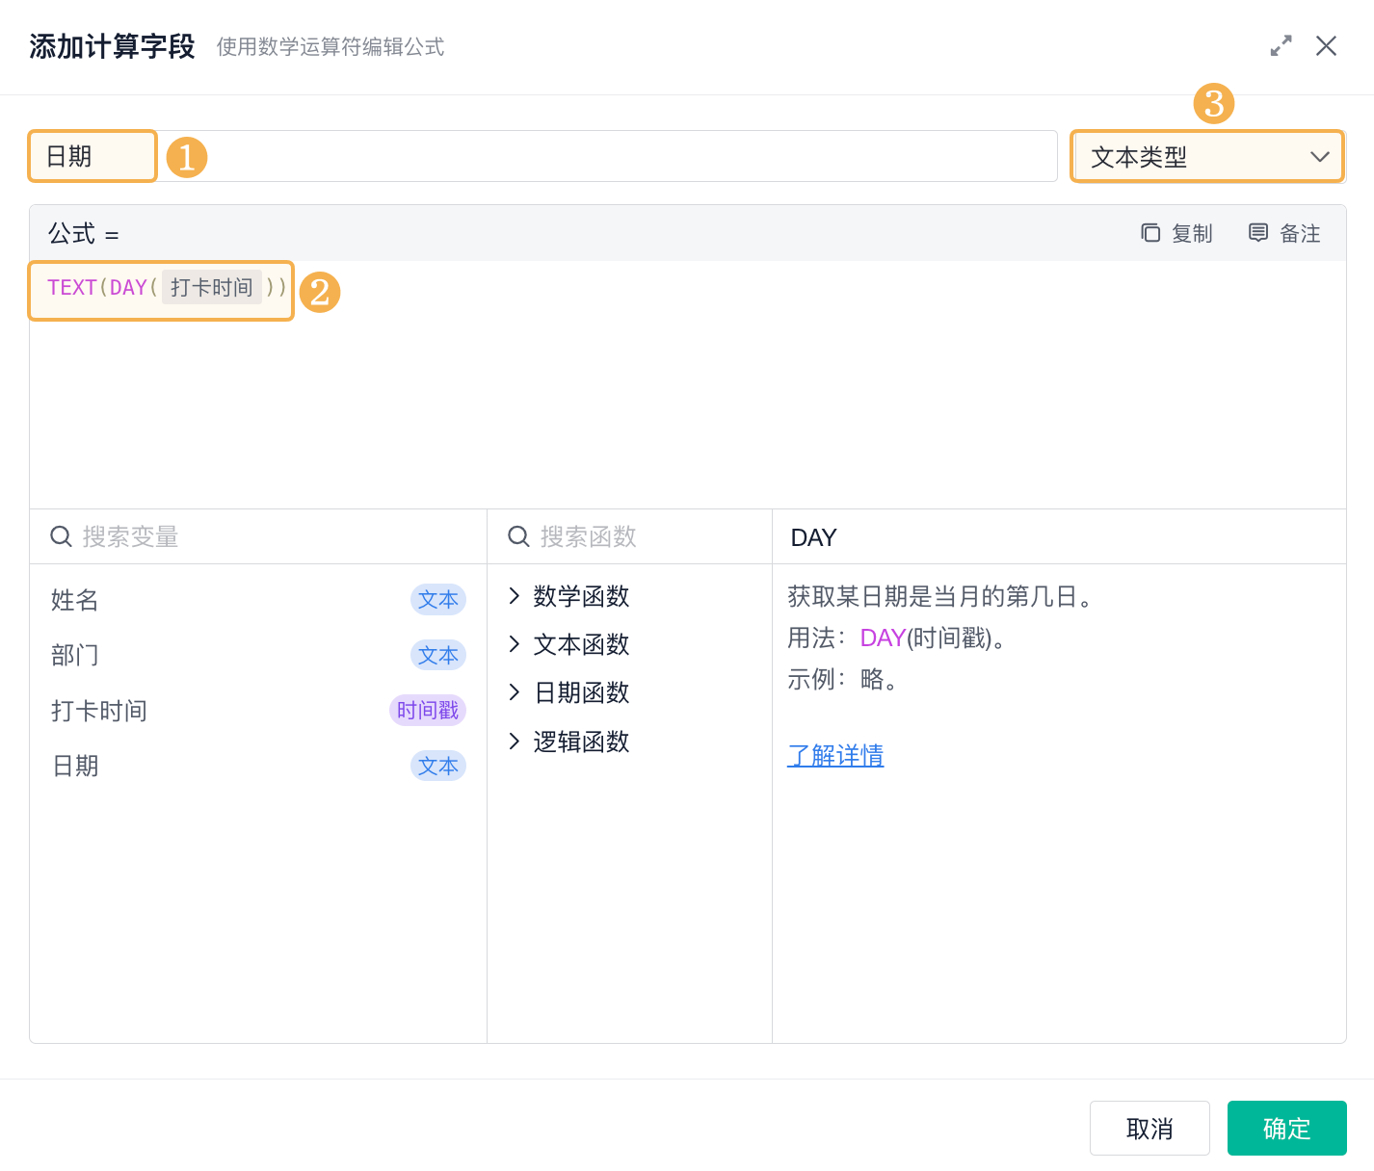Open the 文本类型 field type dropdown

click(x=1207, y=156)
